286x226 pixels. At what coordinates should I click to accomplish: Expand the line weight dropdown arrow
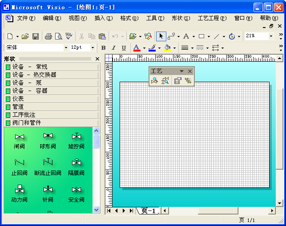point(192,48)
